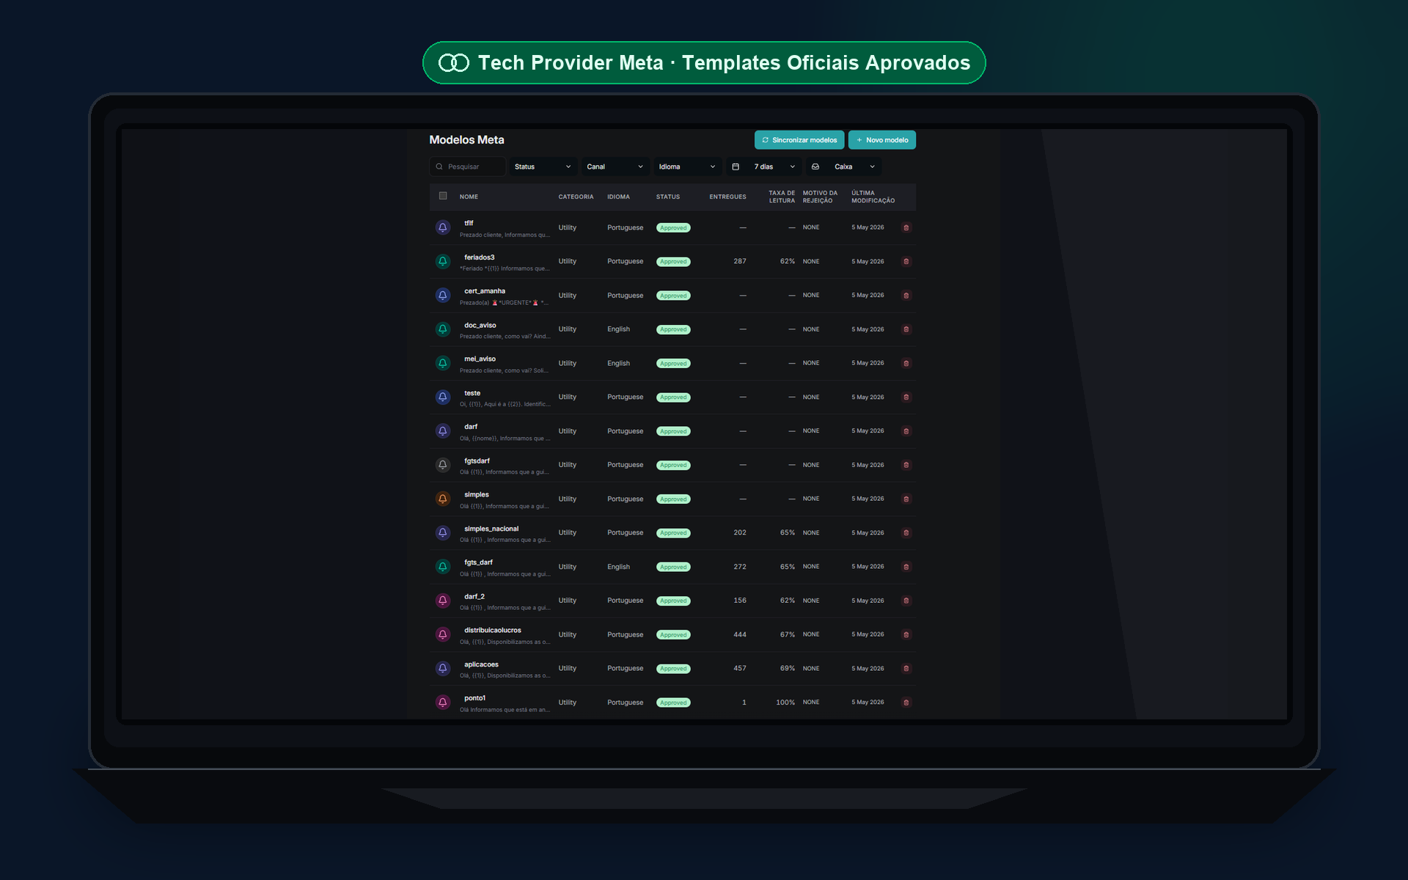Screen dimensions: 1408x880
Task: Click the 444 delivered count for distribuicaolucros
Action: coord(740,634)
